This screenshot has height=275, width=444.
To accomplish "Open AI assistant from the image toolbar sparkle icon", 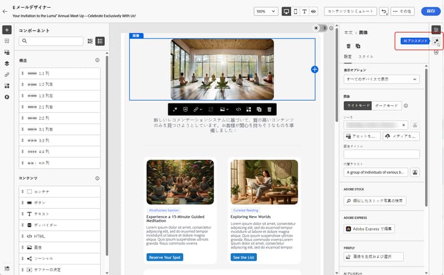I will (x=175, y=109).
